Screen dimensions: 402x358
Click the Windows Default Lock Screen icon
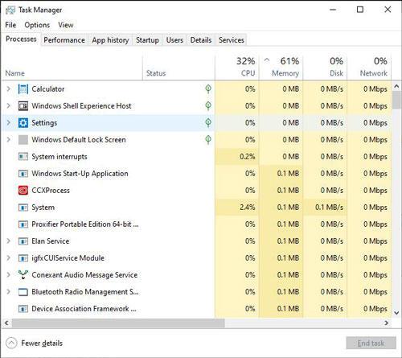click(x=23, y=140)
